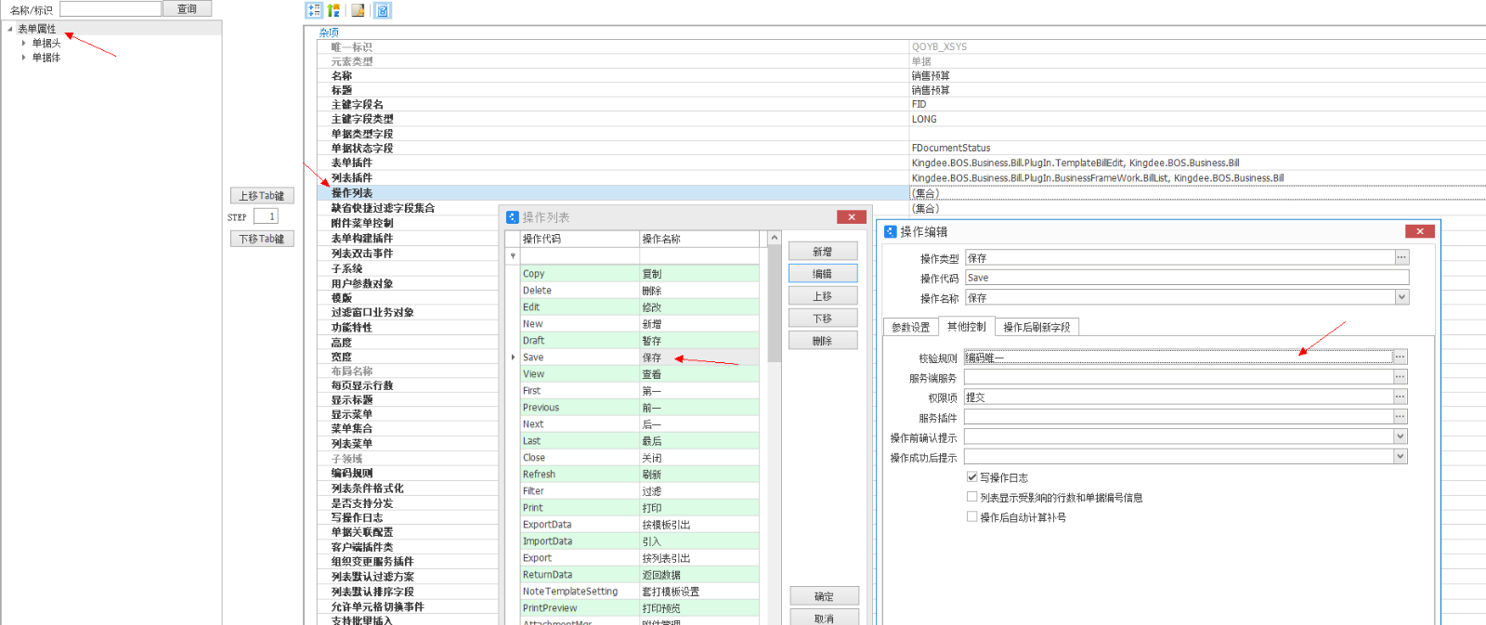1486x625 pixels.
Task: Open the 操作名称 dropdown
Action: point(1401,298)
